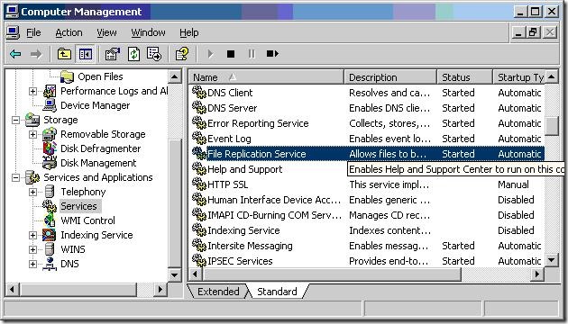This screenshot has width=568, height=324.
Task: Click the Stop Service square button
Action: [x=231, y=54]
